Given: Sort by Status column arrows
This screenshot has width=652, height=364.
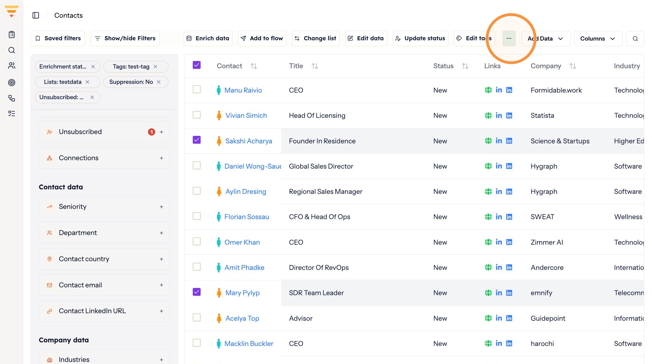Looking at the screenshot, I should (x=465, y=66).
